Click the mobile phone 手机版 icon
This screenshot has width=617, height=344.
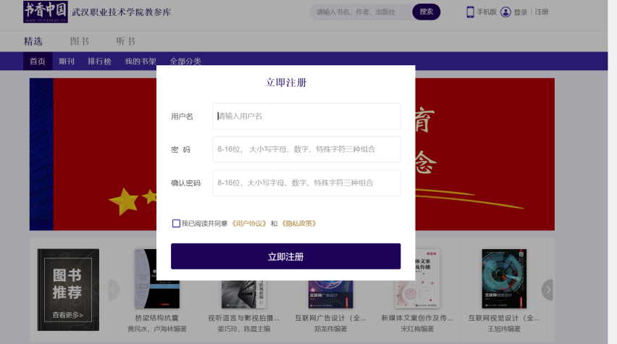(x=470, y=12)
